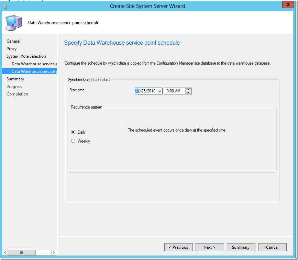Screen dimensions: 298x260
Task: Cancel the wizard
Action: (272, 247)
